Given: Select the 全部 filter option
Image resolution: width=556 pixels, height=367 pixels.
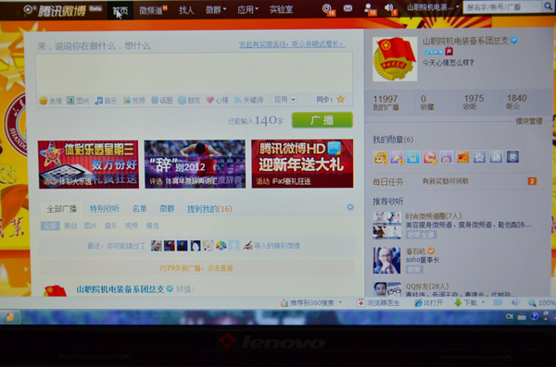Looking at the screenshot, I should (x=50, y=226).
